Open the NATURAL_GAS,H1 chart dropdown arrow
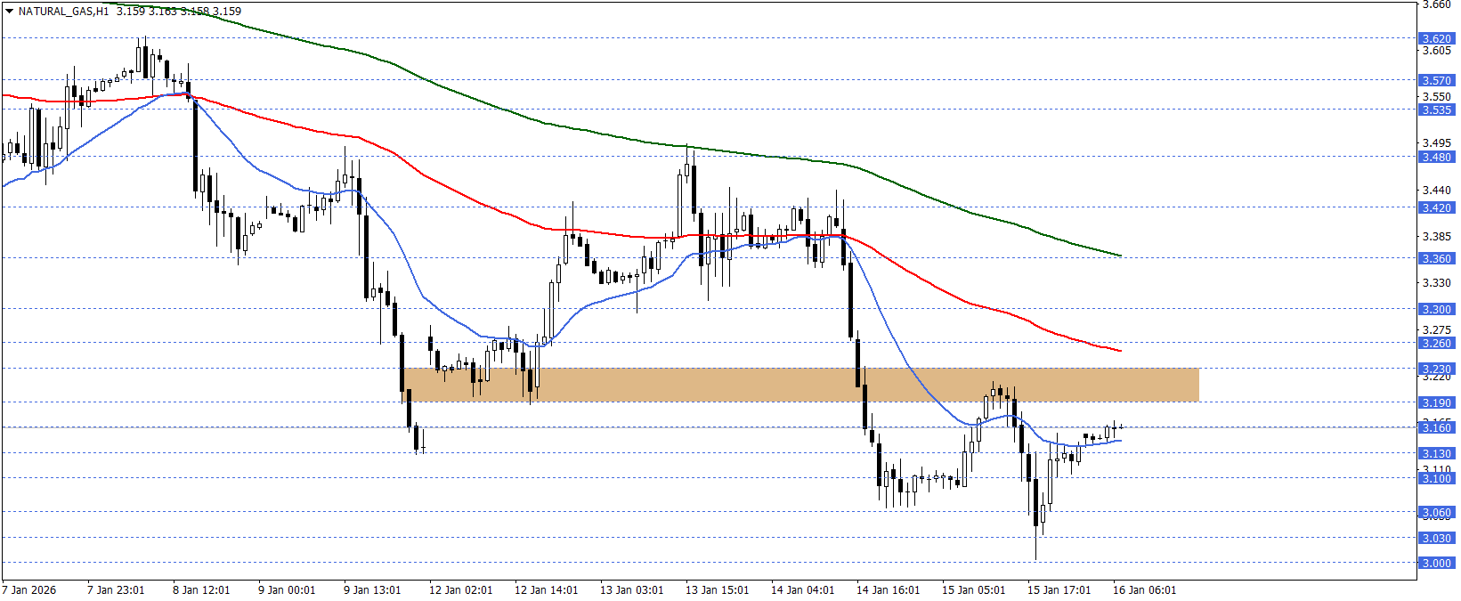 [9, 12]
